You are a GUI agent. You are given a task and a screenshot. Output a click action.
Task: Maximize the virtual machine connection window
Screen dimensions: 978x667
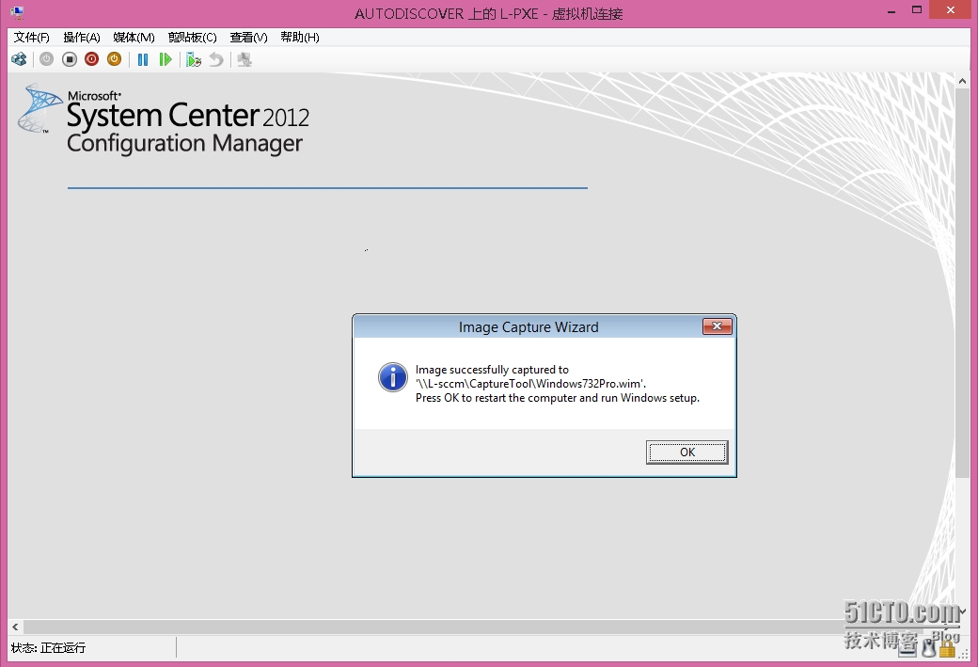(917, 10)
